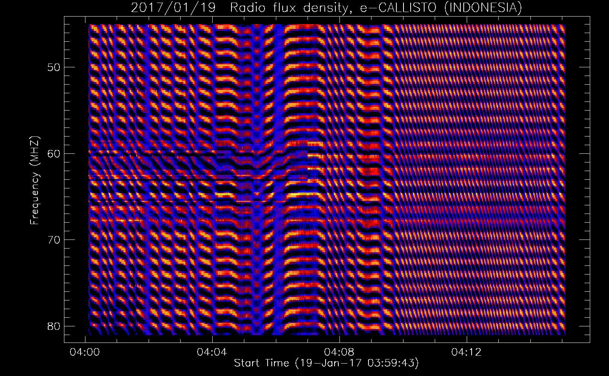
Task: Click the '80' frequency tick label
Action: tap(53, 326)
